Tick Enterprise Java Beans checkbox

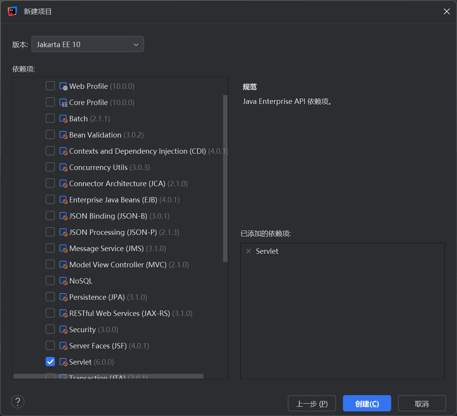tap(50, 199)
